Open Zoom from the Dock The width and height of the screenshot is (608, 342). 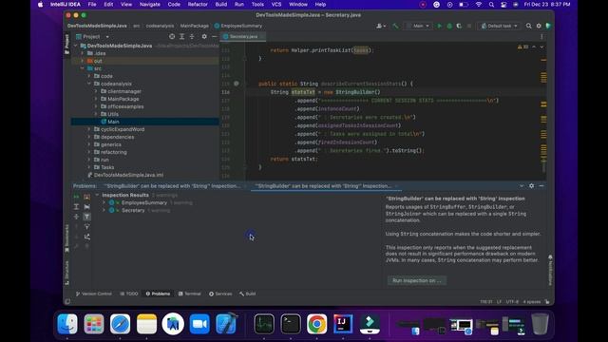[x=199, y=324]
